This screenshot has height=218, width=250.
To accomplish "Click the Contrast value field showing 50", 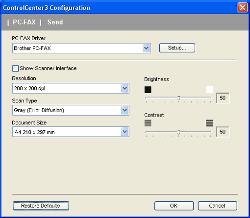I will 223,132.
